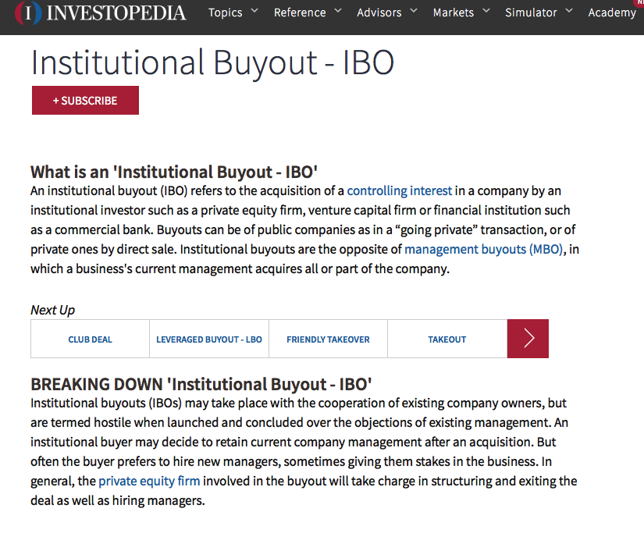Open the Reference menu chevron
Viewport: 644px width, 533px height.
338,11
